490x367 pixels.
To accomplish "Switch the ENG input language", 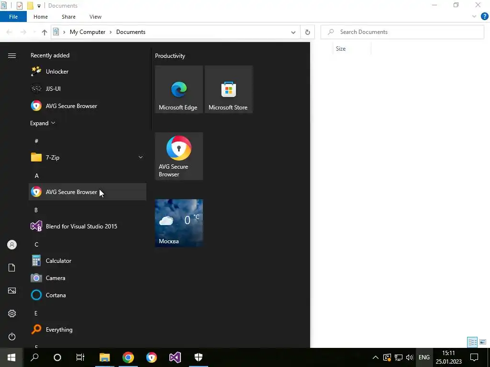I will click(424, 357).
